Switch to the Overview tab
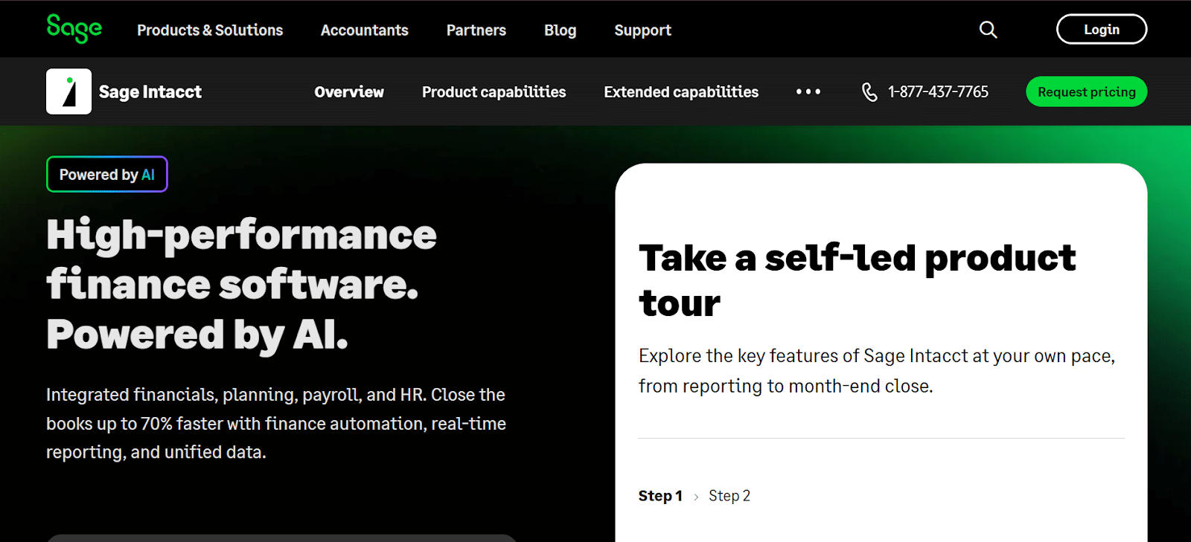 click(x=349, y=92)
